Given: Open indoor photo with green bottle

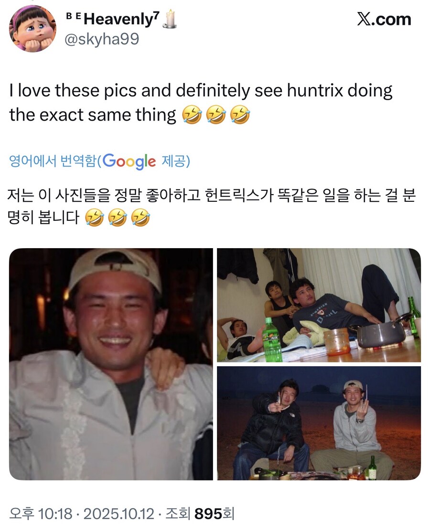Looking at the screenshot, I should pyautogui.click(x=319, y=305).
